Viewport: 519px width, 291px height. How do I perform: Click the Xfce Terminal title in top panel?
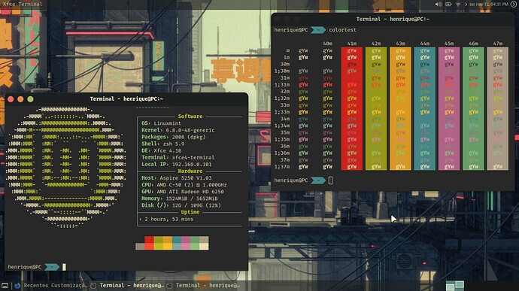(23, 4)
